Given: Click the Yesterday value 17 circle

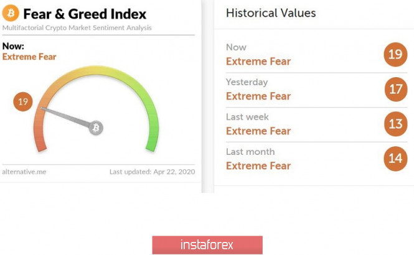Looking at the screenshot, I should 395,90.
